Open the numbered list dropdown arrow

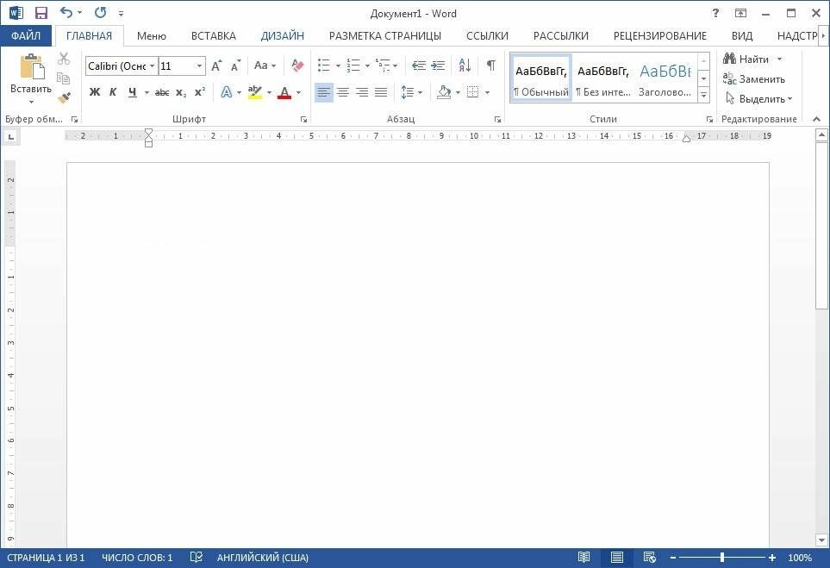[367, 66]
